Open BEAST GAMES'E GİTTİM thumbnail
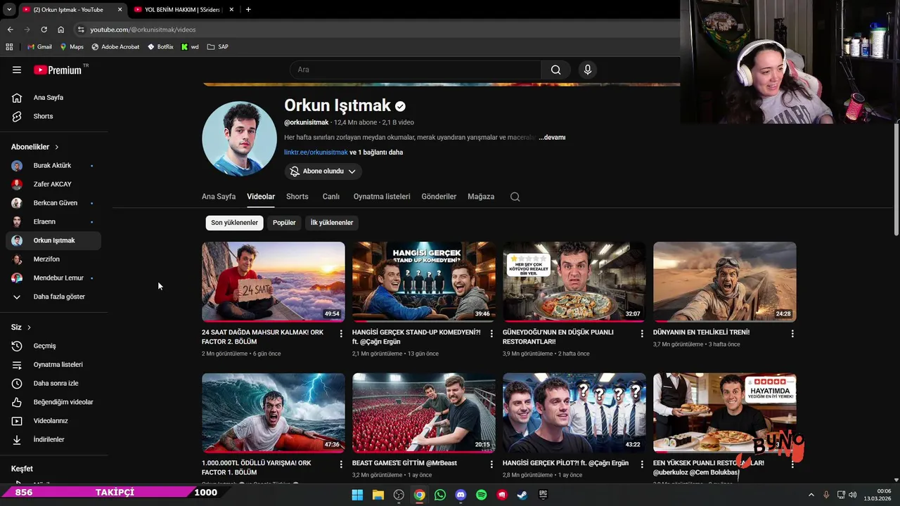This screenshot has height=506, width=900. (424, 413)
